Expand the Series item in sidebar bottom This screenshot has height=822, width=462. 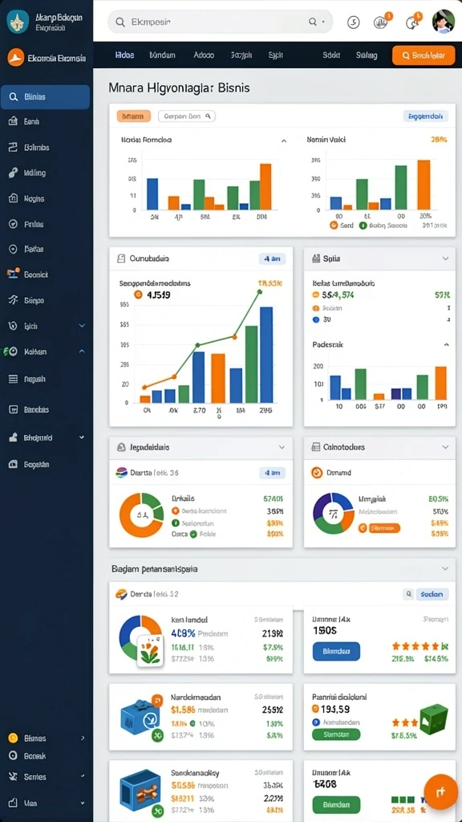point(83,776)
